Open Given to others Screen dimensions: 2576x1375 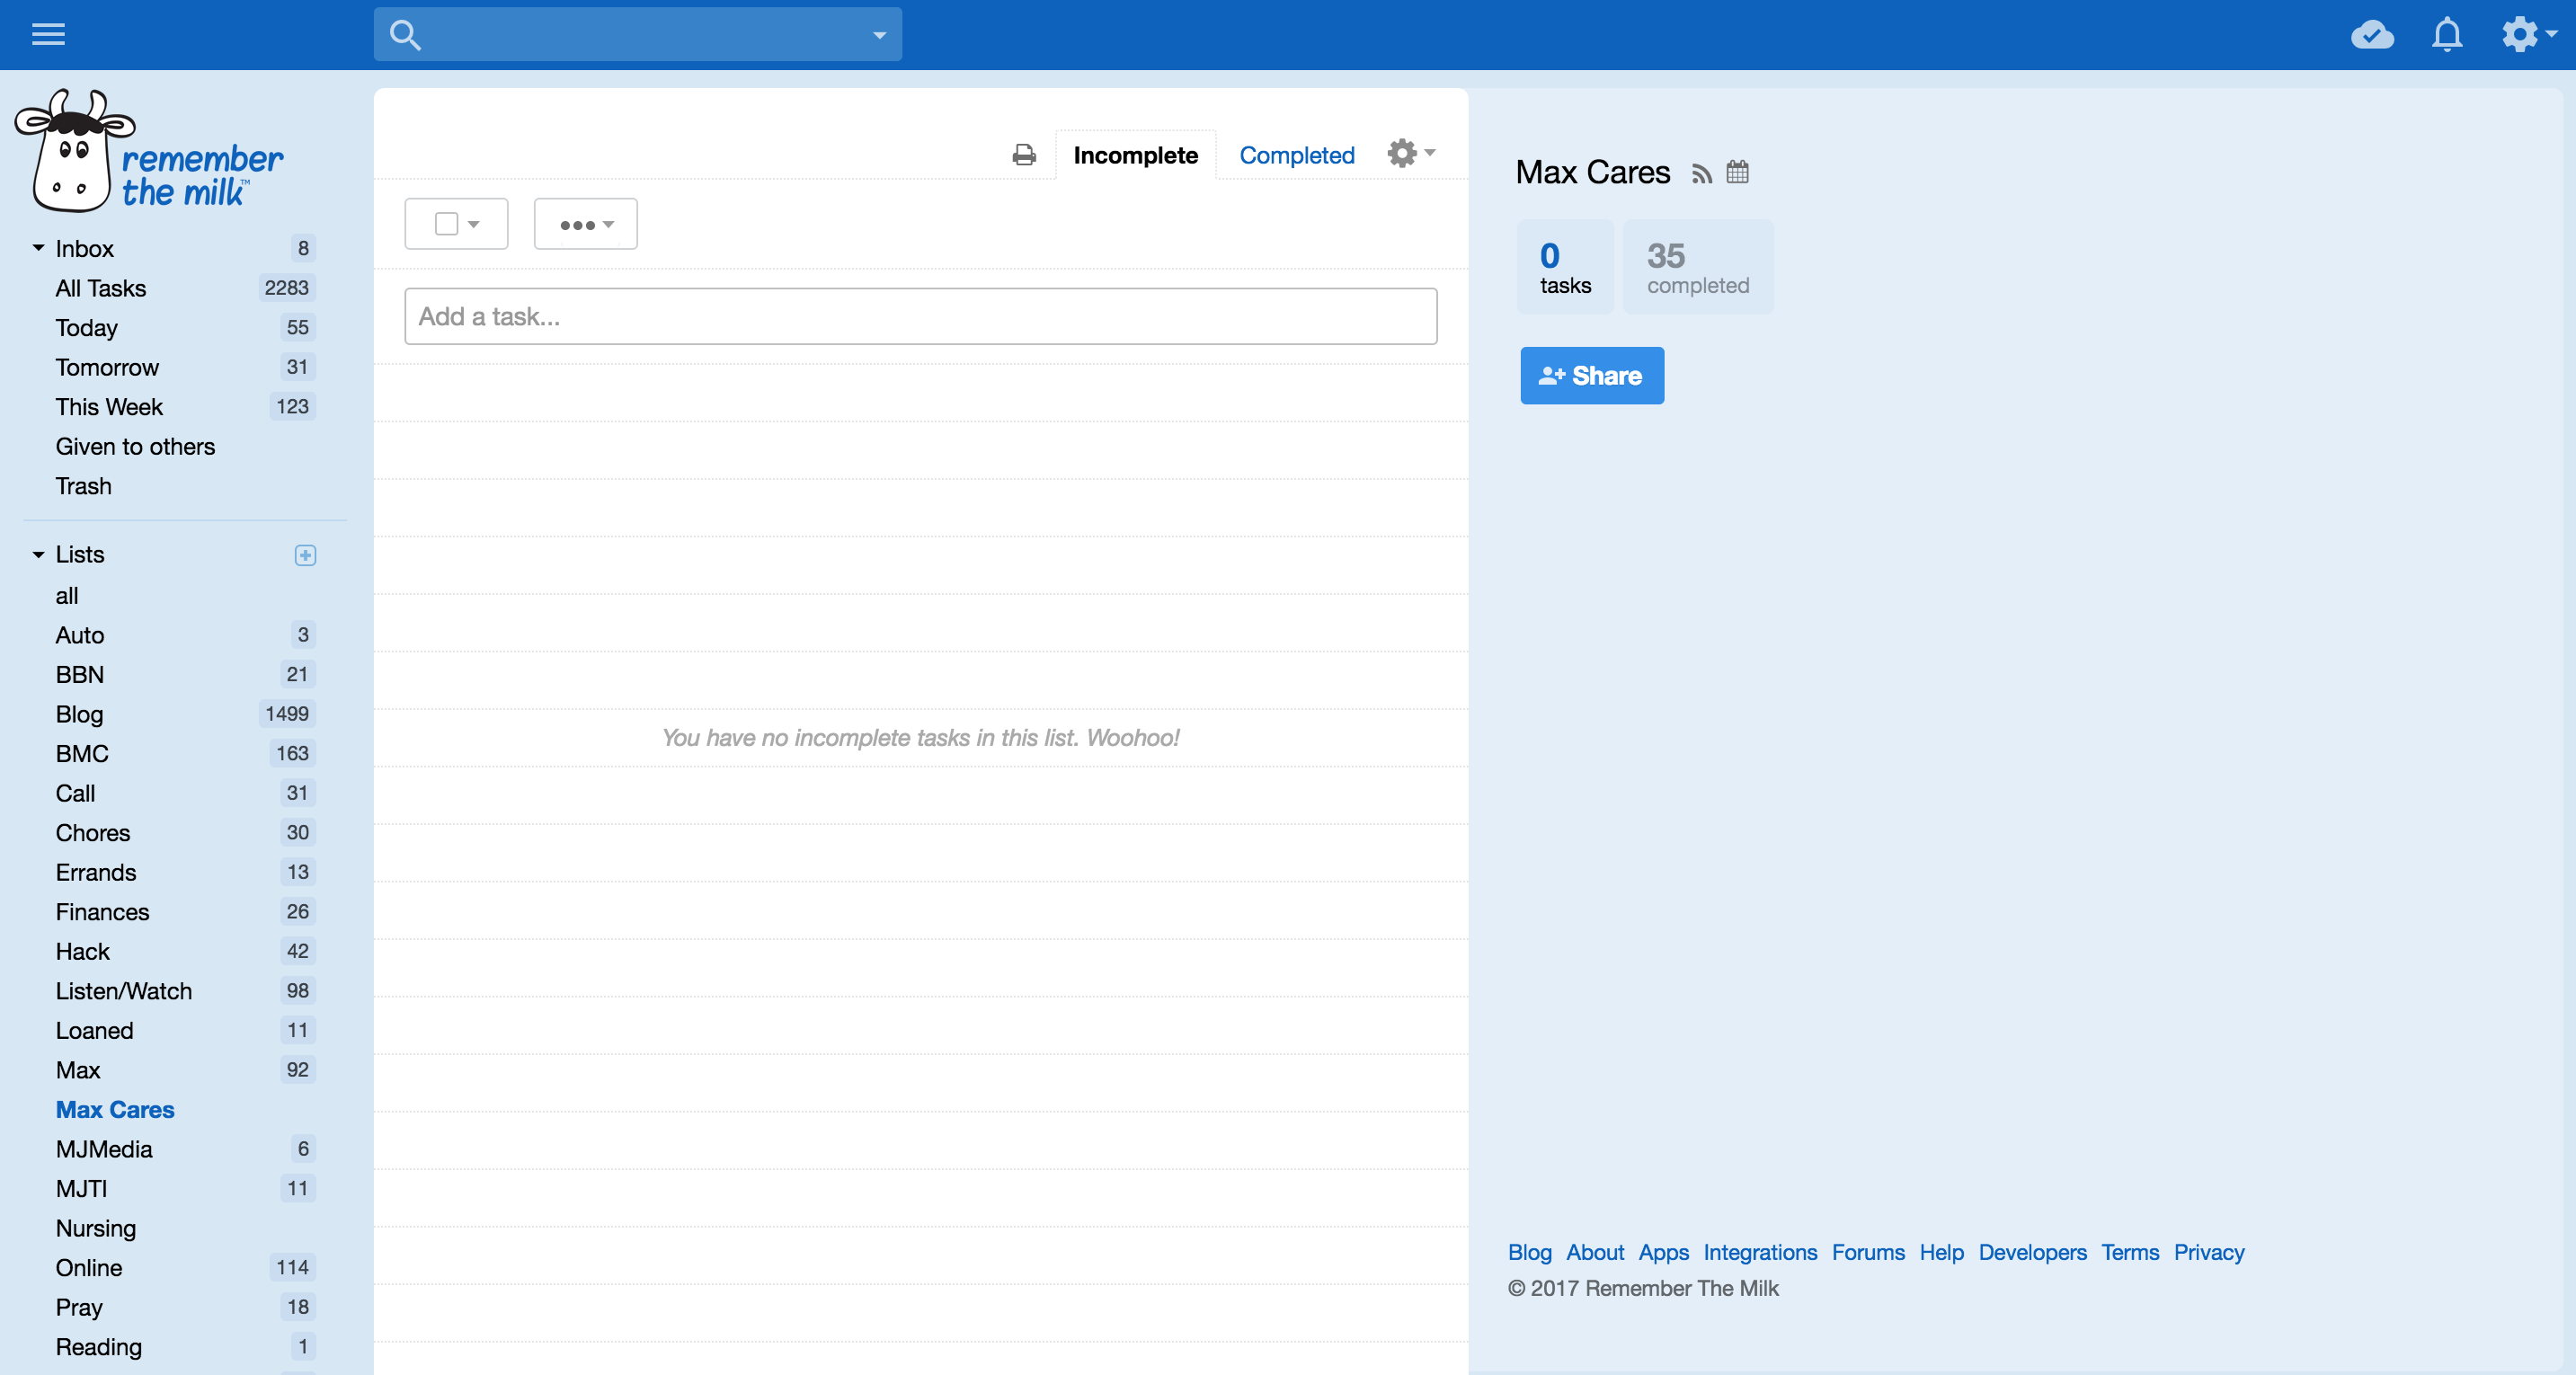coord(135,447)
